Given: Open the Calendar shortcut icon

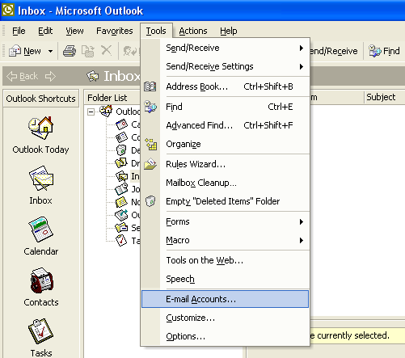Looking at the screenshot, I should [41, 230].
